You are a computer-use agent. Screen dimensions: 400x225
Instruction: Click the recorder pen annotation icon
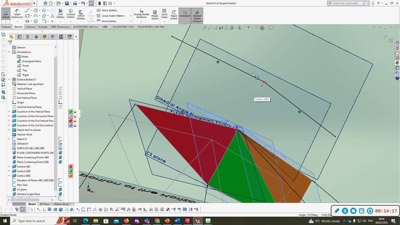pos(337,211)
